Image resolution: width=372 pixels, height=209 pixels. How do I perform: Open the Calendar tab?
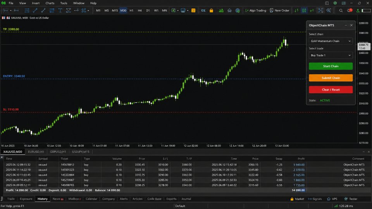[91, 199]
